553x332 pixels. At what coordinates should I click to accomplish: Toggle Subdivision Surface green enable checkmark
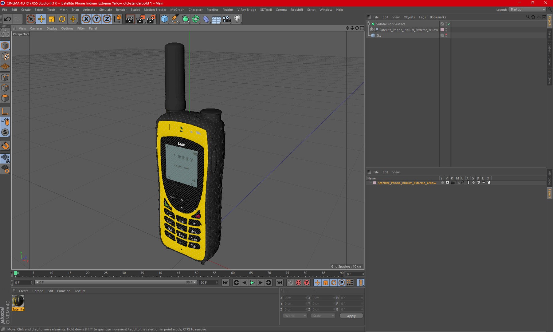click(x=449, y=24)
